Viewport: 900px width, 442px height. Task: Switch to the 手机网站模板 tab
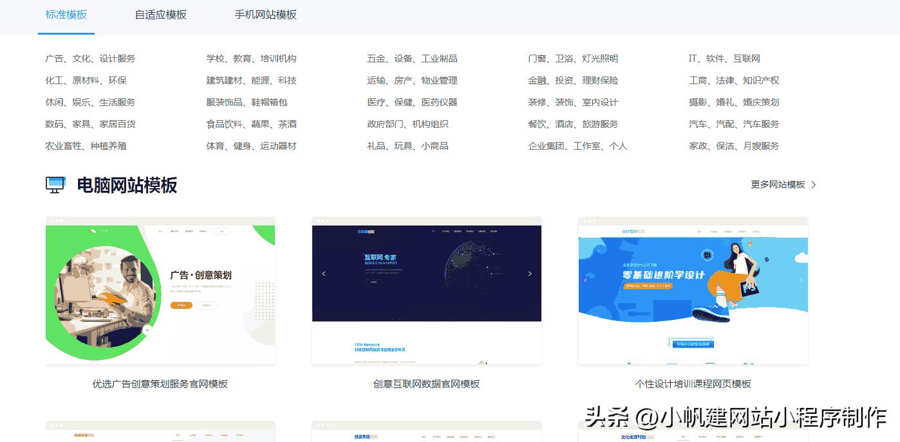click(266, 15)
